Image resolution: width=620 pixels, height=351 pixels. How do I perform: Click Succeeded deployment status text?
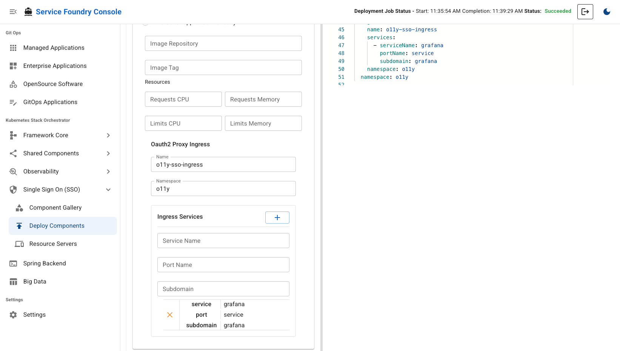[558, 11]
